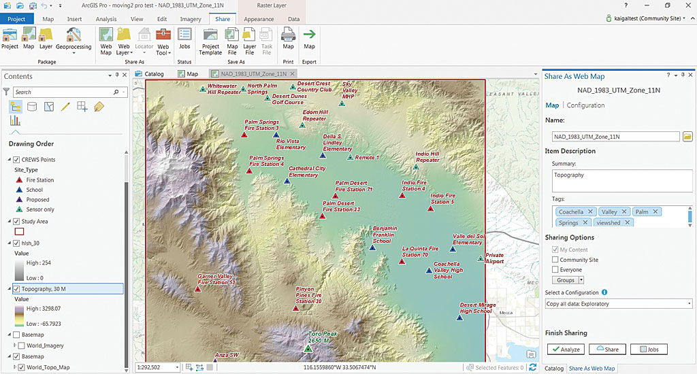Image resolution: width=697 pixels, height=374 pixels.
Task: Open the map scale dropdown
Action: 177,367
